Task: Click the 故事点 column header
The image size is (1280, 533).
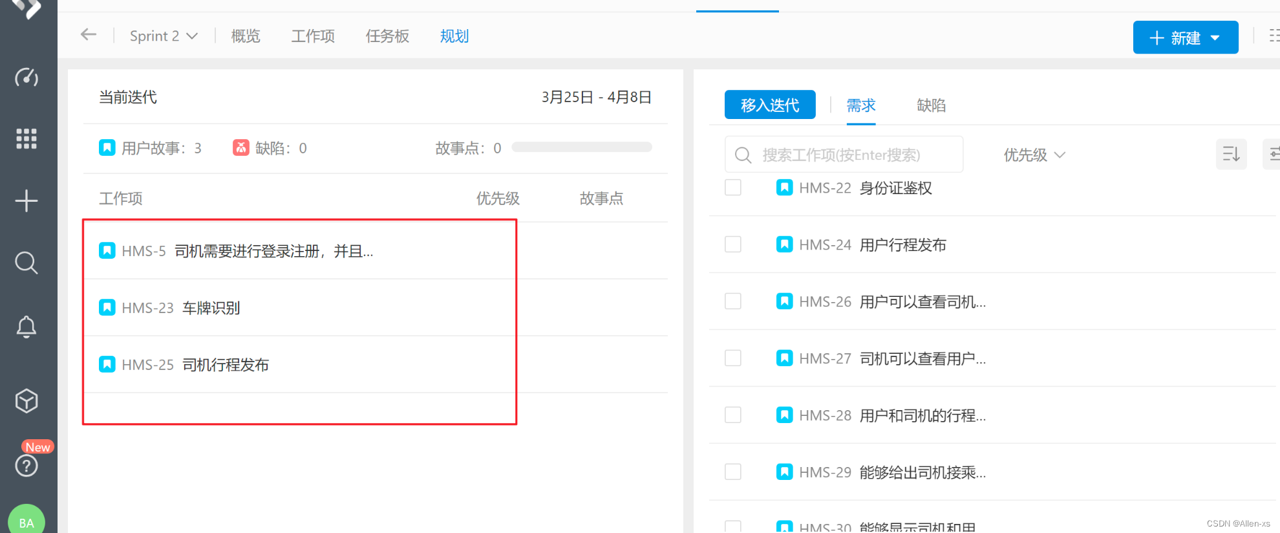Action: [601, 199]
